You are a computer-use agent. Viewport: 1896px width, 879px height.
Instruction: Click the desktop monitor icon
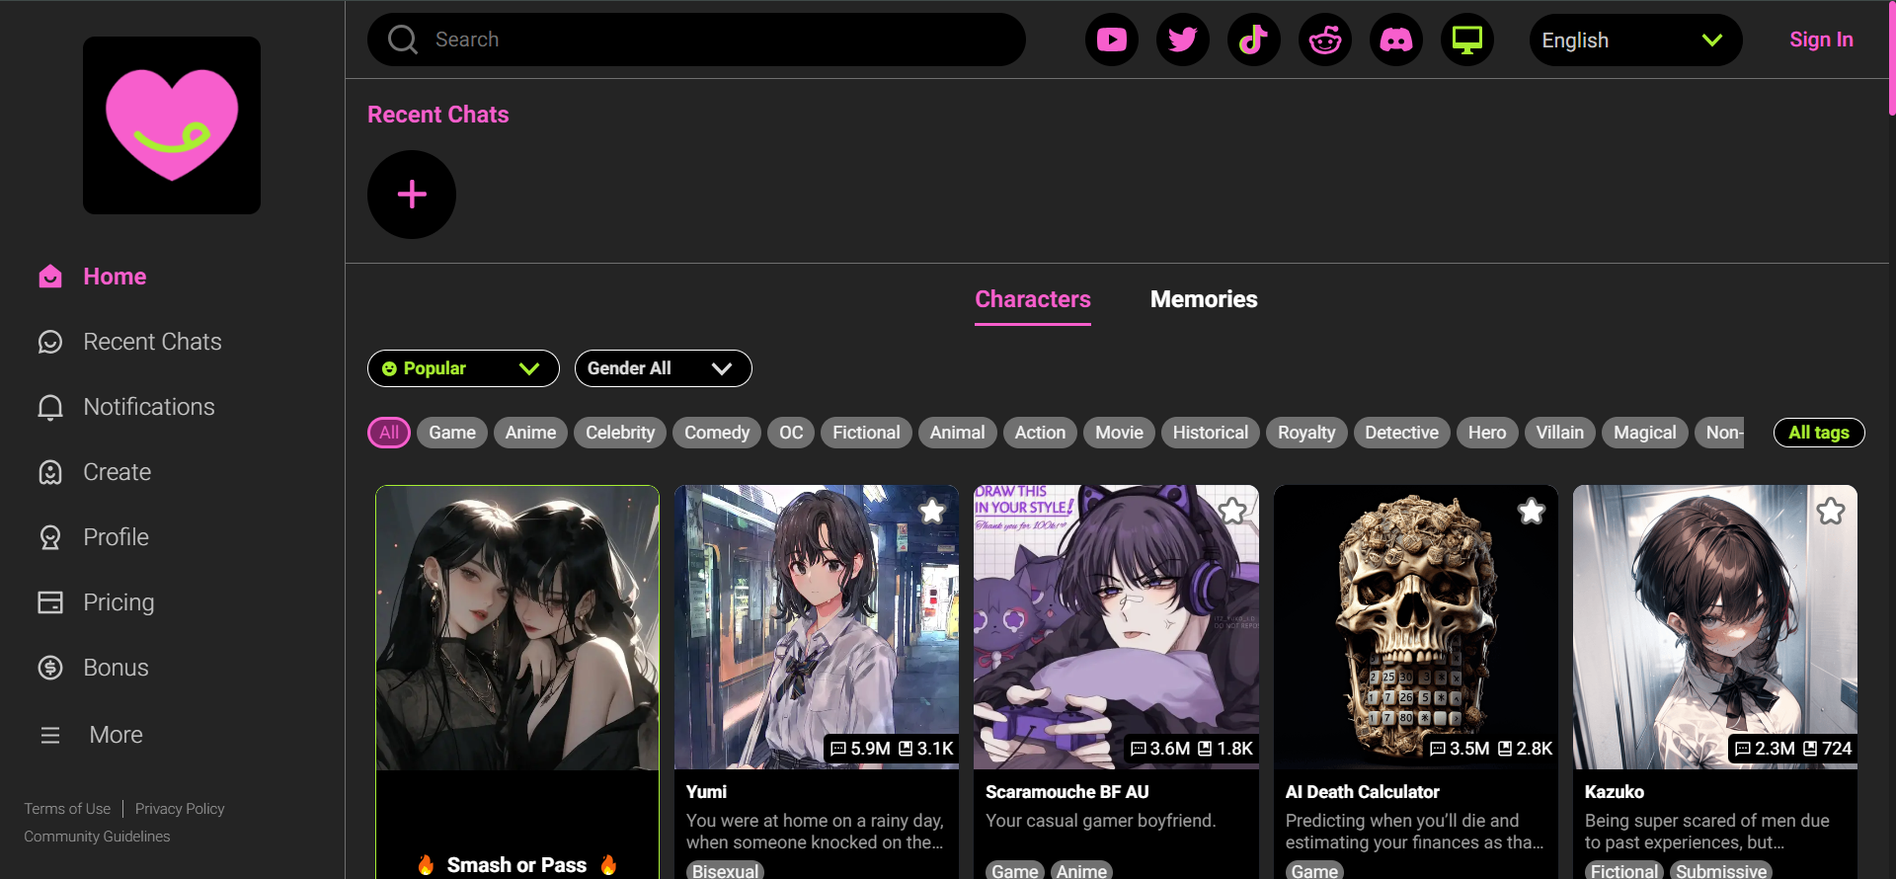(1466, 40)
